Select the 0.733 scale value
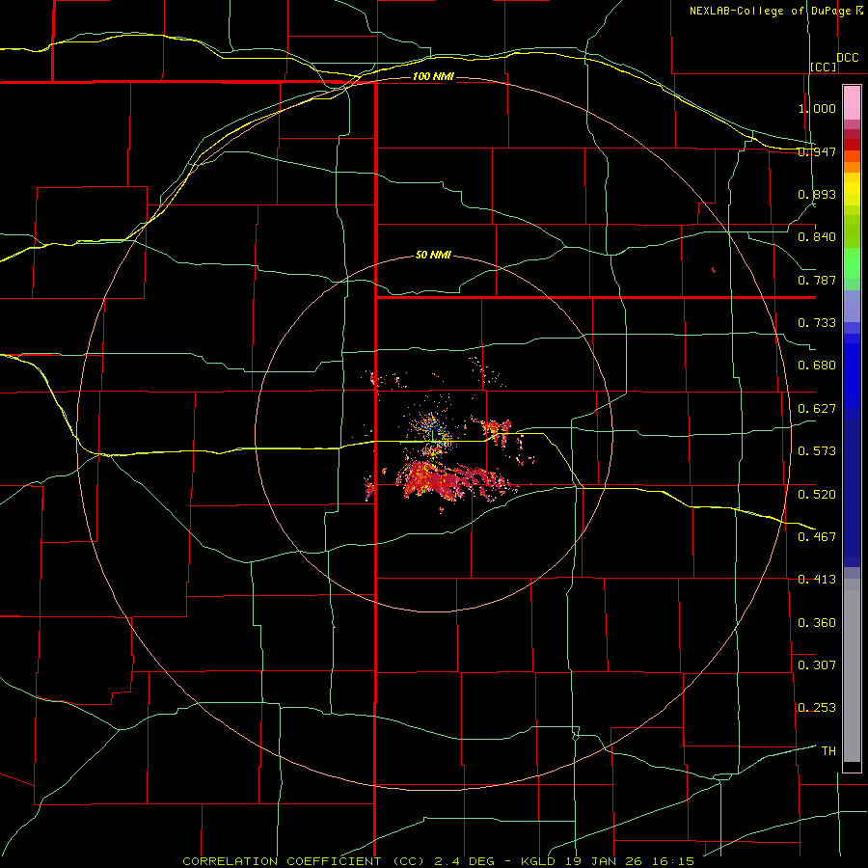The height and width of the screenshot is (868, 868). (x=817, y=323)
